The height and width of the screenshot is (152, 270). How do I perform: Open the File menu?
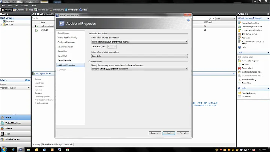coord(3,6)
